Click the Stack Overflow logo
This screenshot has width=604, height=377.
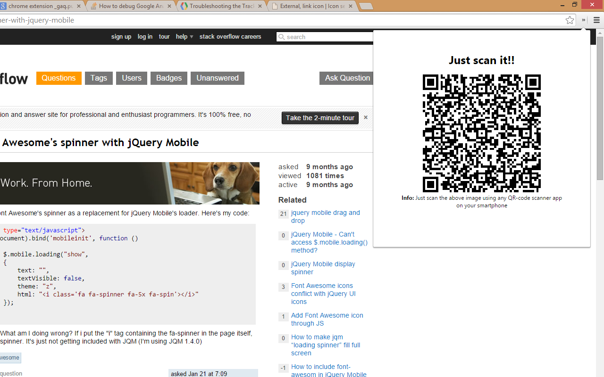[15, 79]
